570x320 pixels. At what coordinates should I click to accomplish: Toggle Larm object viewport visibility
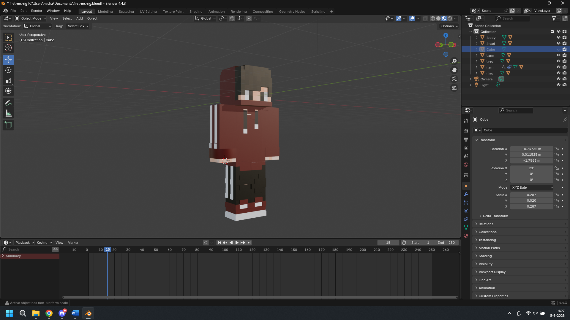(558, 55)
